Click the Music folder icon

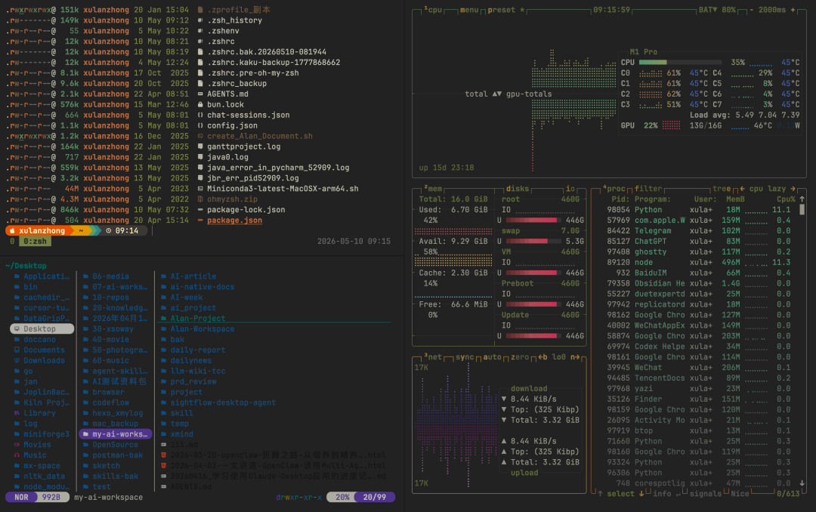click(x=17, y=455)
